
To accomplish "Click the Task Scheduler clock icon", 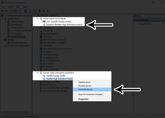I will (9, 21).
